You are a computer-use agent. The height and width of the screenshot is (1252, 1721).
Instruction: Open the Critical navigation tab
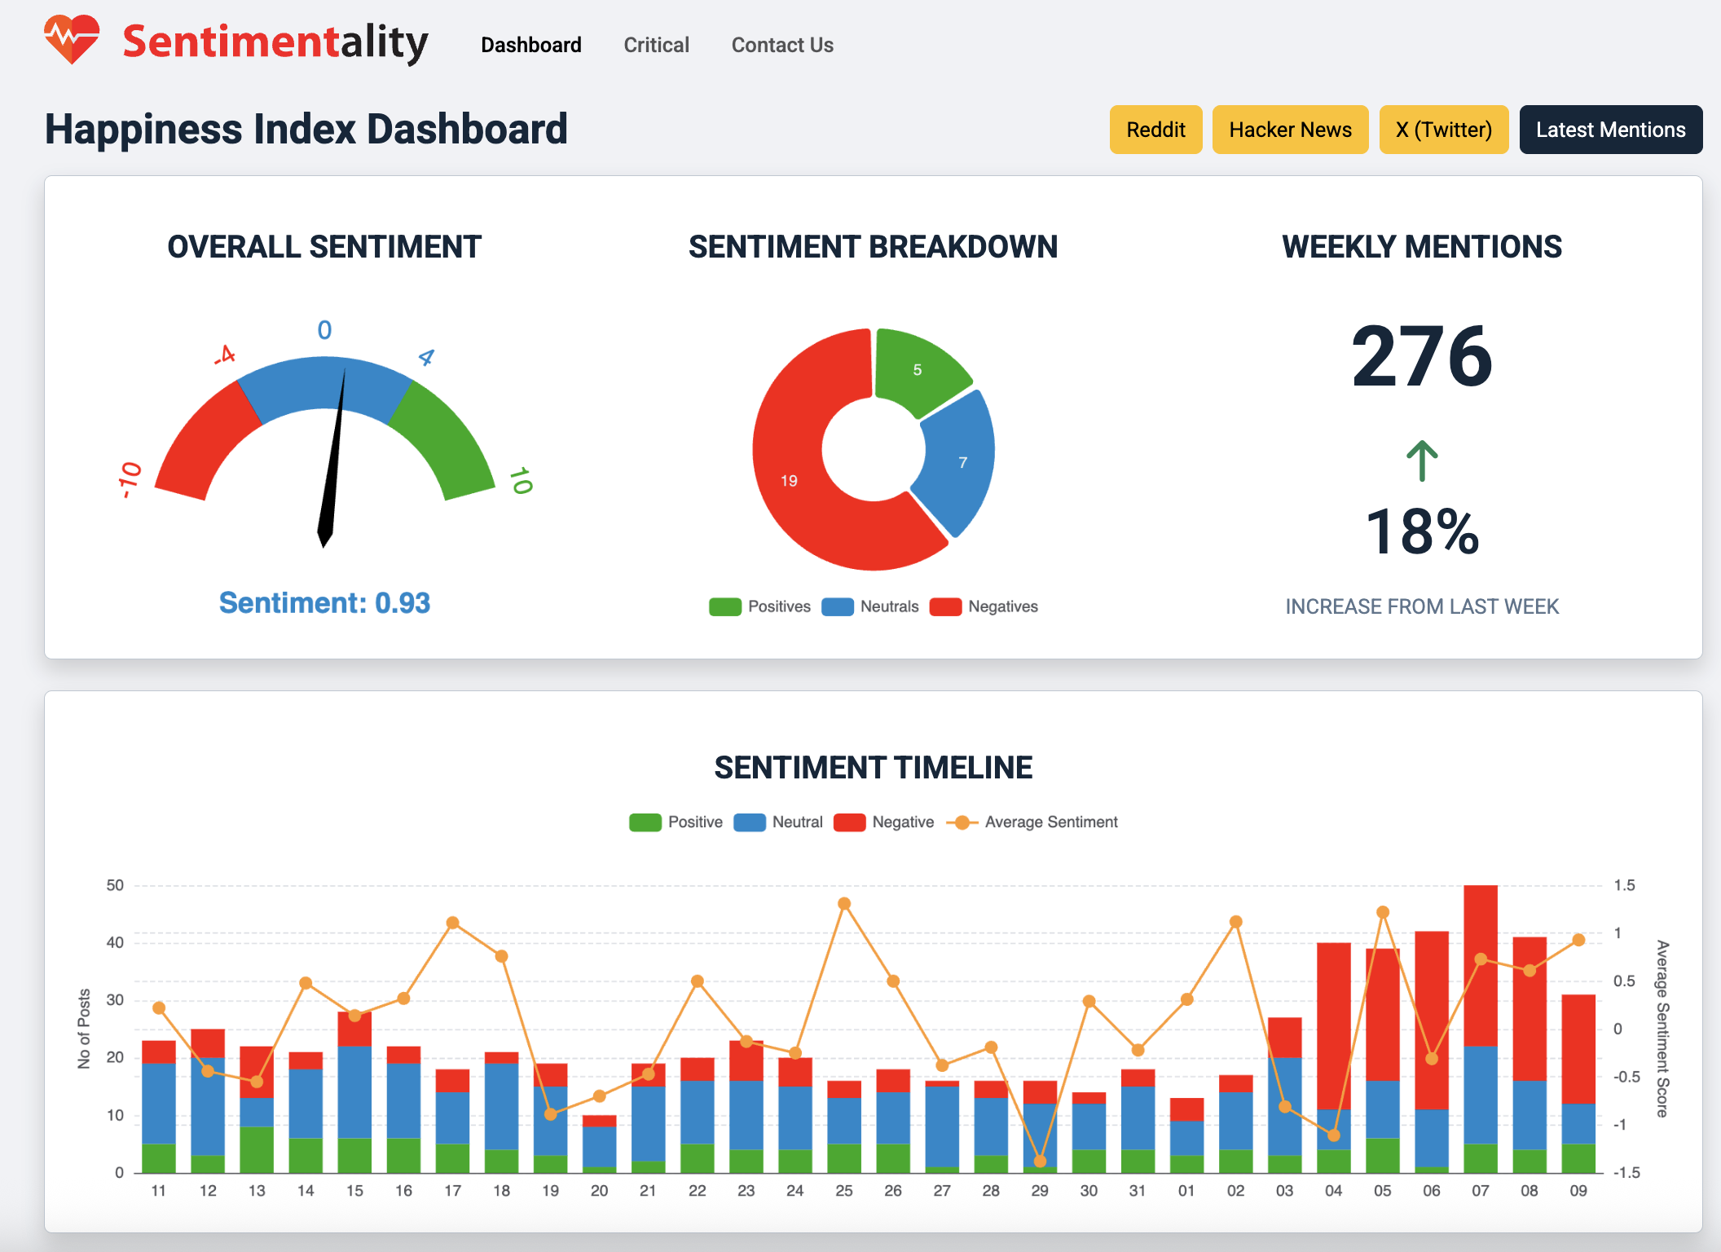point(656,45)
